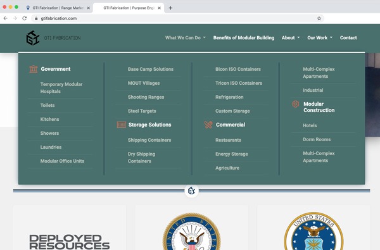Open a new tab with plus button
Screen dimensions: 380x250
[x=170, y=8]
